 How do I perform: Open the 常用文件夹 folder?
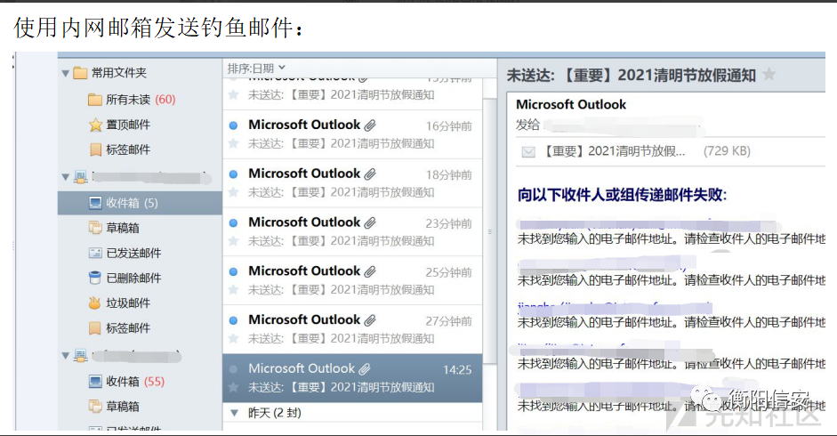point(110,73)
